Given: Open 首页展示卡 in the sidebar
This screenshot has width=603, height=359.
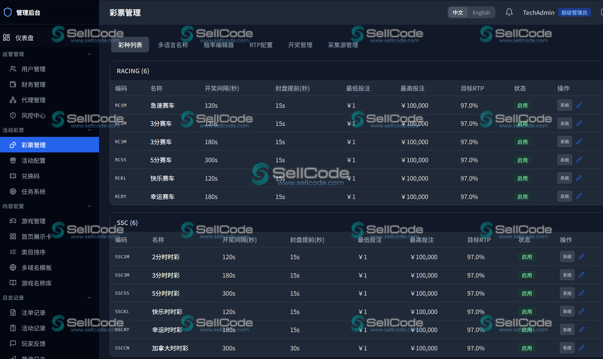Looking at the screenshot, I should click(49, 236).
